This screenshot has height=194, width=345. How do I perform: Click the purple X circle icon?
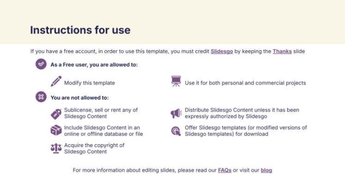point(41,97)
